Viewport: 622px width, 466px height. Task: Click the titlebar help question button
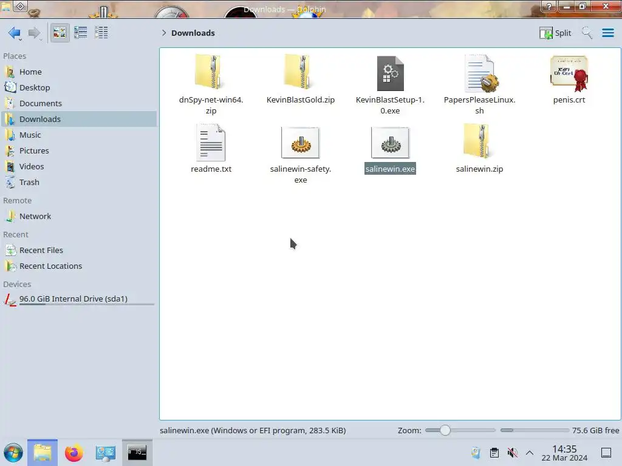click(x=549, y=6)
